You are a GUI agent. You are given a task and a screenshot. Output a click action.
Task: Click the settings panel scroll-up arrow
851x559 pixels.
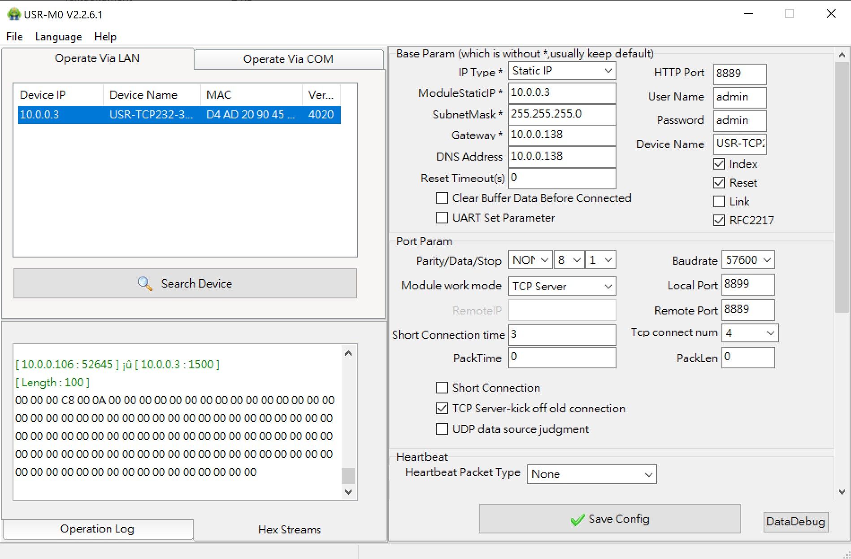842,55
